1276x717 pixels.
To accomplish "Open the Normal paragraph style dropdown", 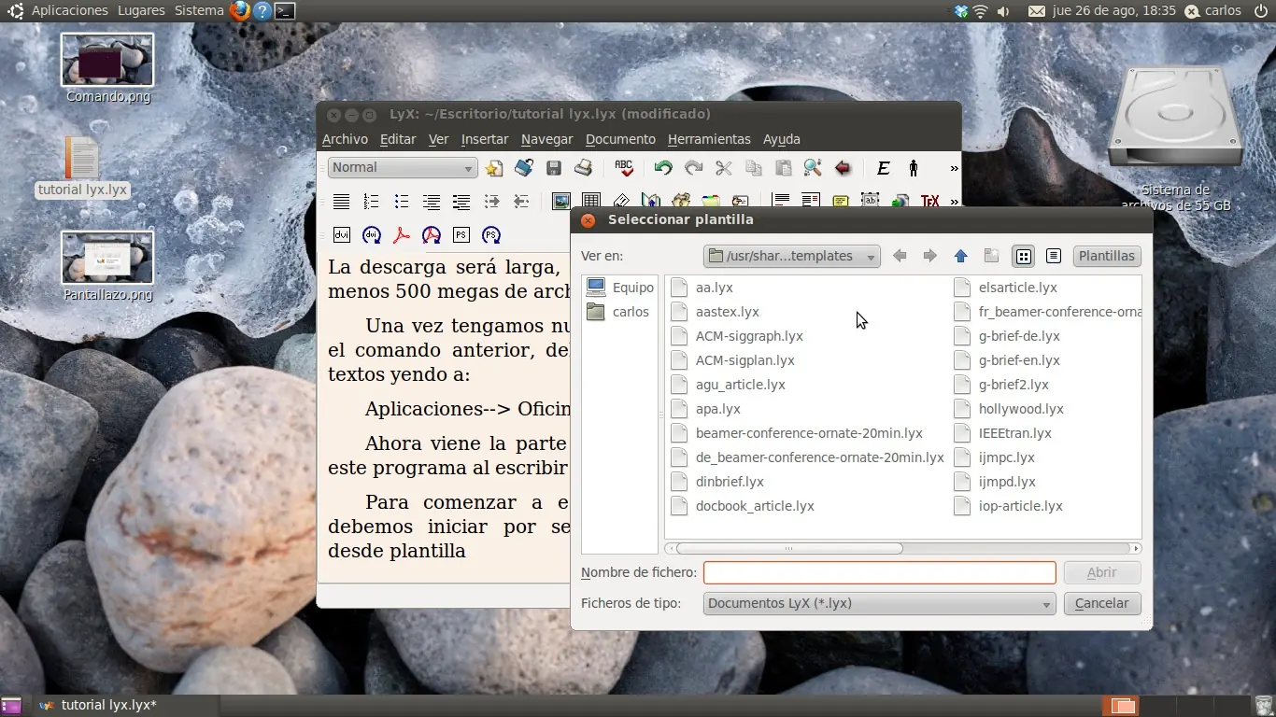I will [x=403, y=168].
